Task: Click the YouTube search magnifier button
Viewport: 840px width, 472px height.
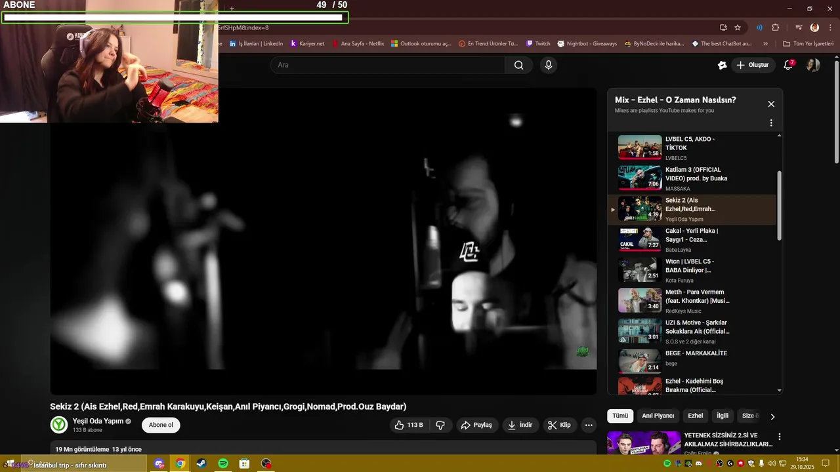Action: [x=519, y=65]
